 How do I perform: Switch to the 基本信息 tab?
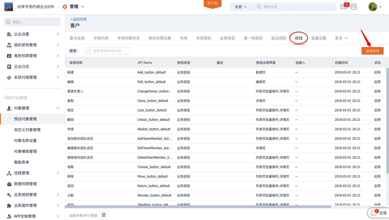(77, 38)
